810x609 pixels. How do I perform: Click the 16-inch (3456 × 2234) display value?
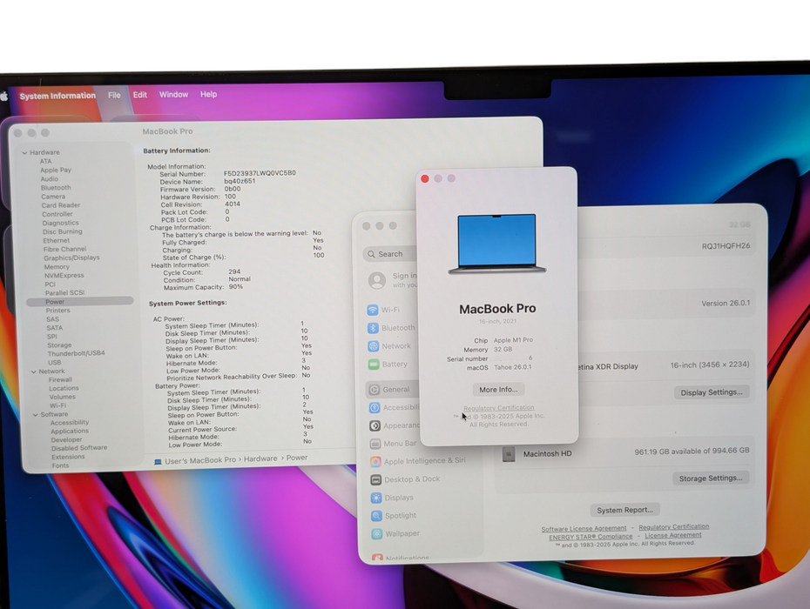(x=710, y=365)
